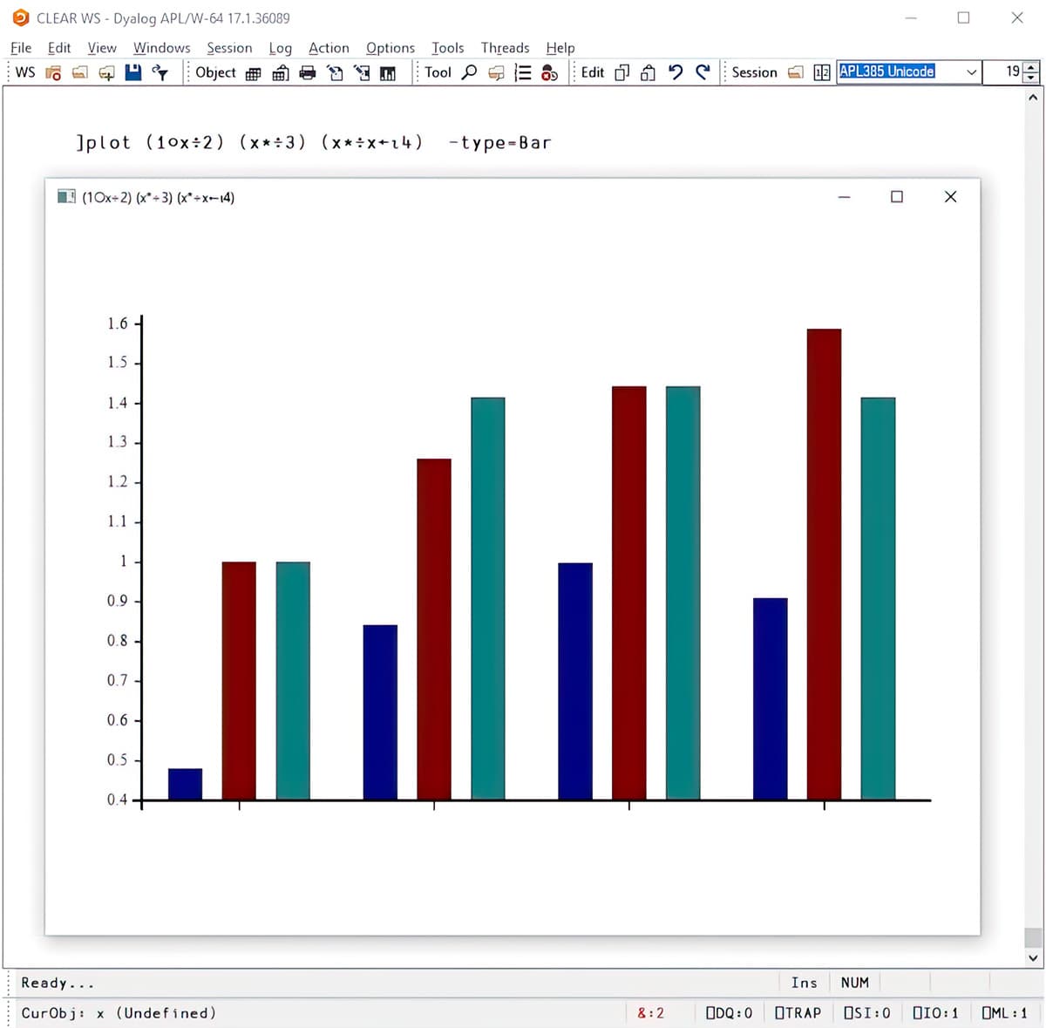Open the Help menu
This screenshot has height=1028, width=1046.
(560, 48)
